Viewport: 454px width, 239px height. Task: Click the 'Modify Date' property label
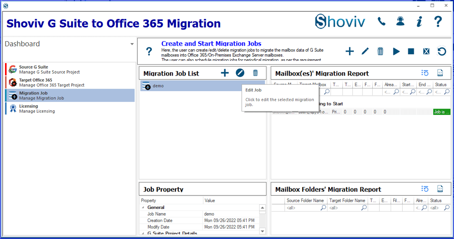158,227
